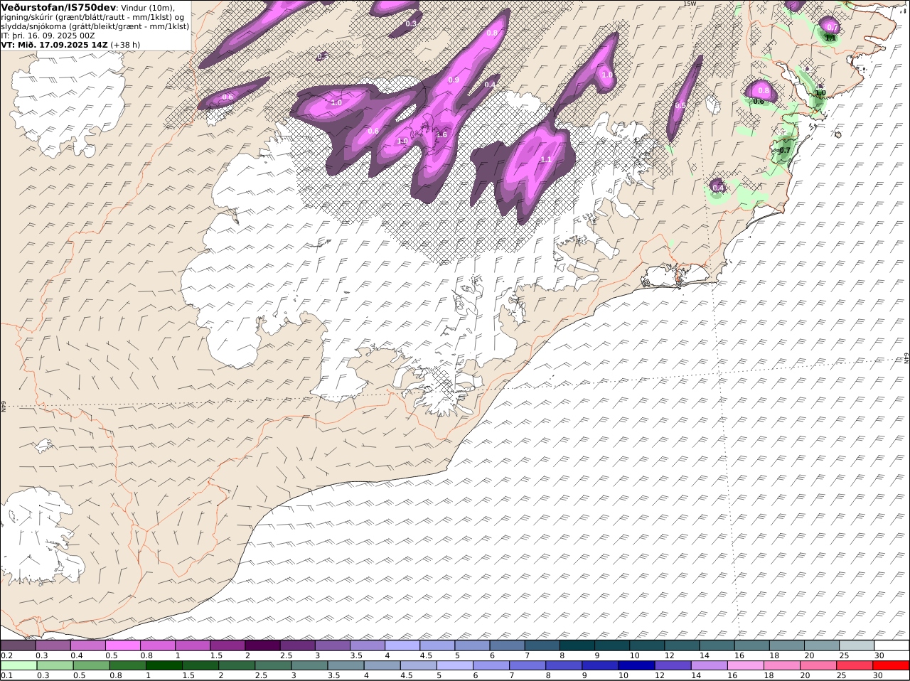Pick the bottom legend swatch between 0.8 and 1
Screen dimensions: 910x681
pos(127,665)
